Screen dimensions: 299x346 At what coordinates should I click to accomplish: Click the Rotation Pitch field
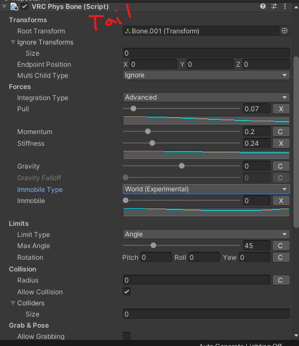(156, 258)
